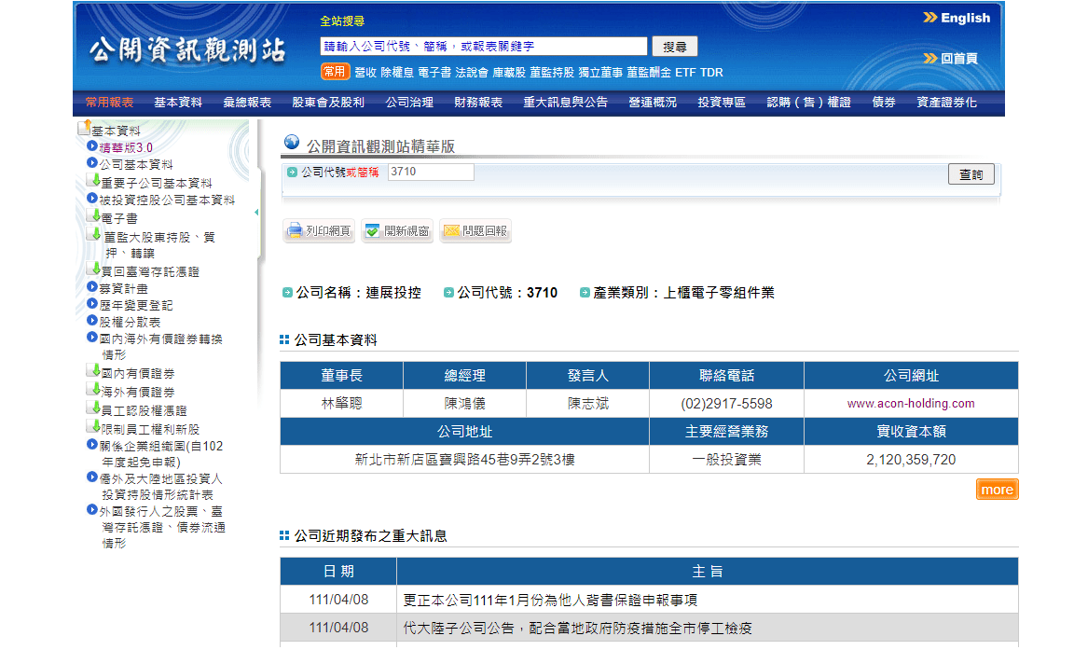
Task: Expand 限制員工權利新股 tree node
Action: (94, 427)
